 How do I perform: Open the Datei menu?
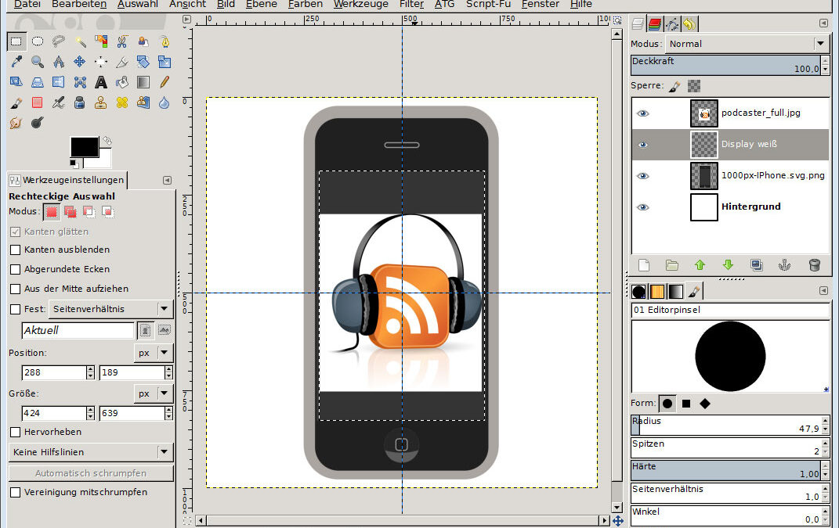27,4
